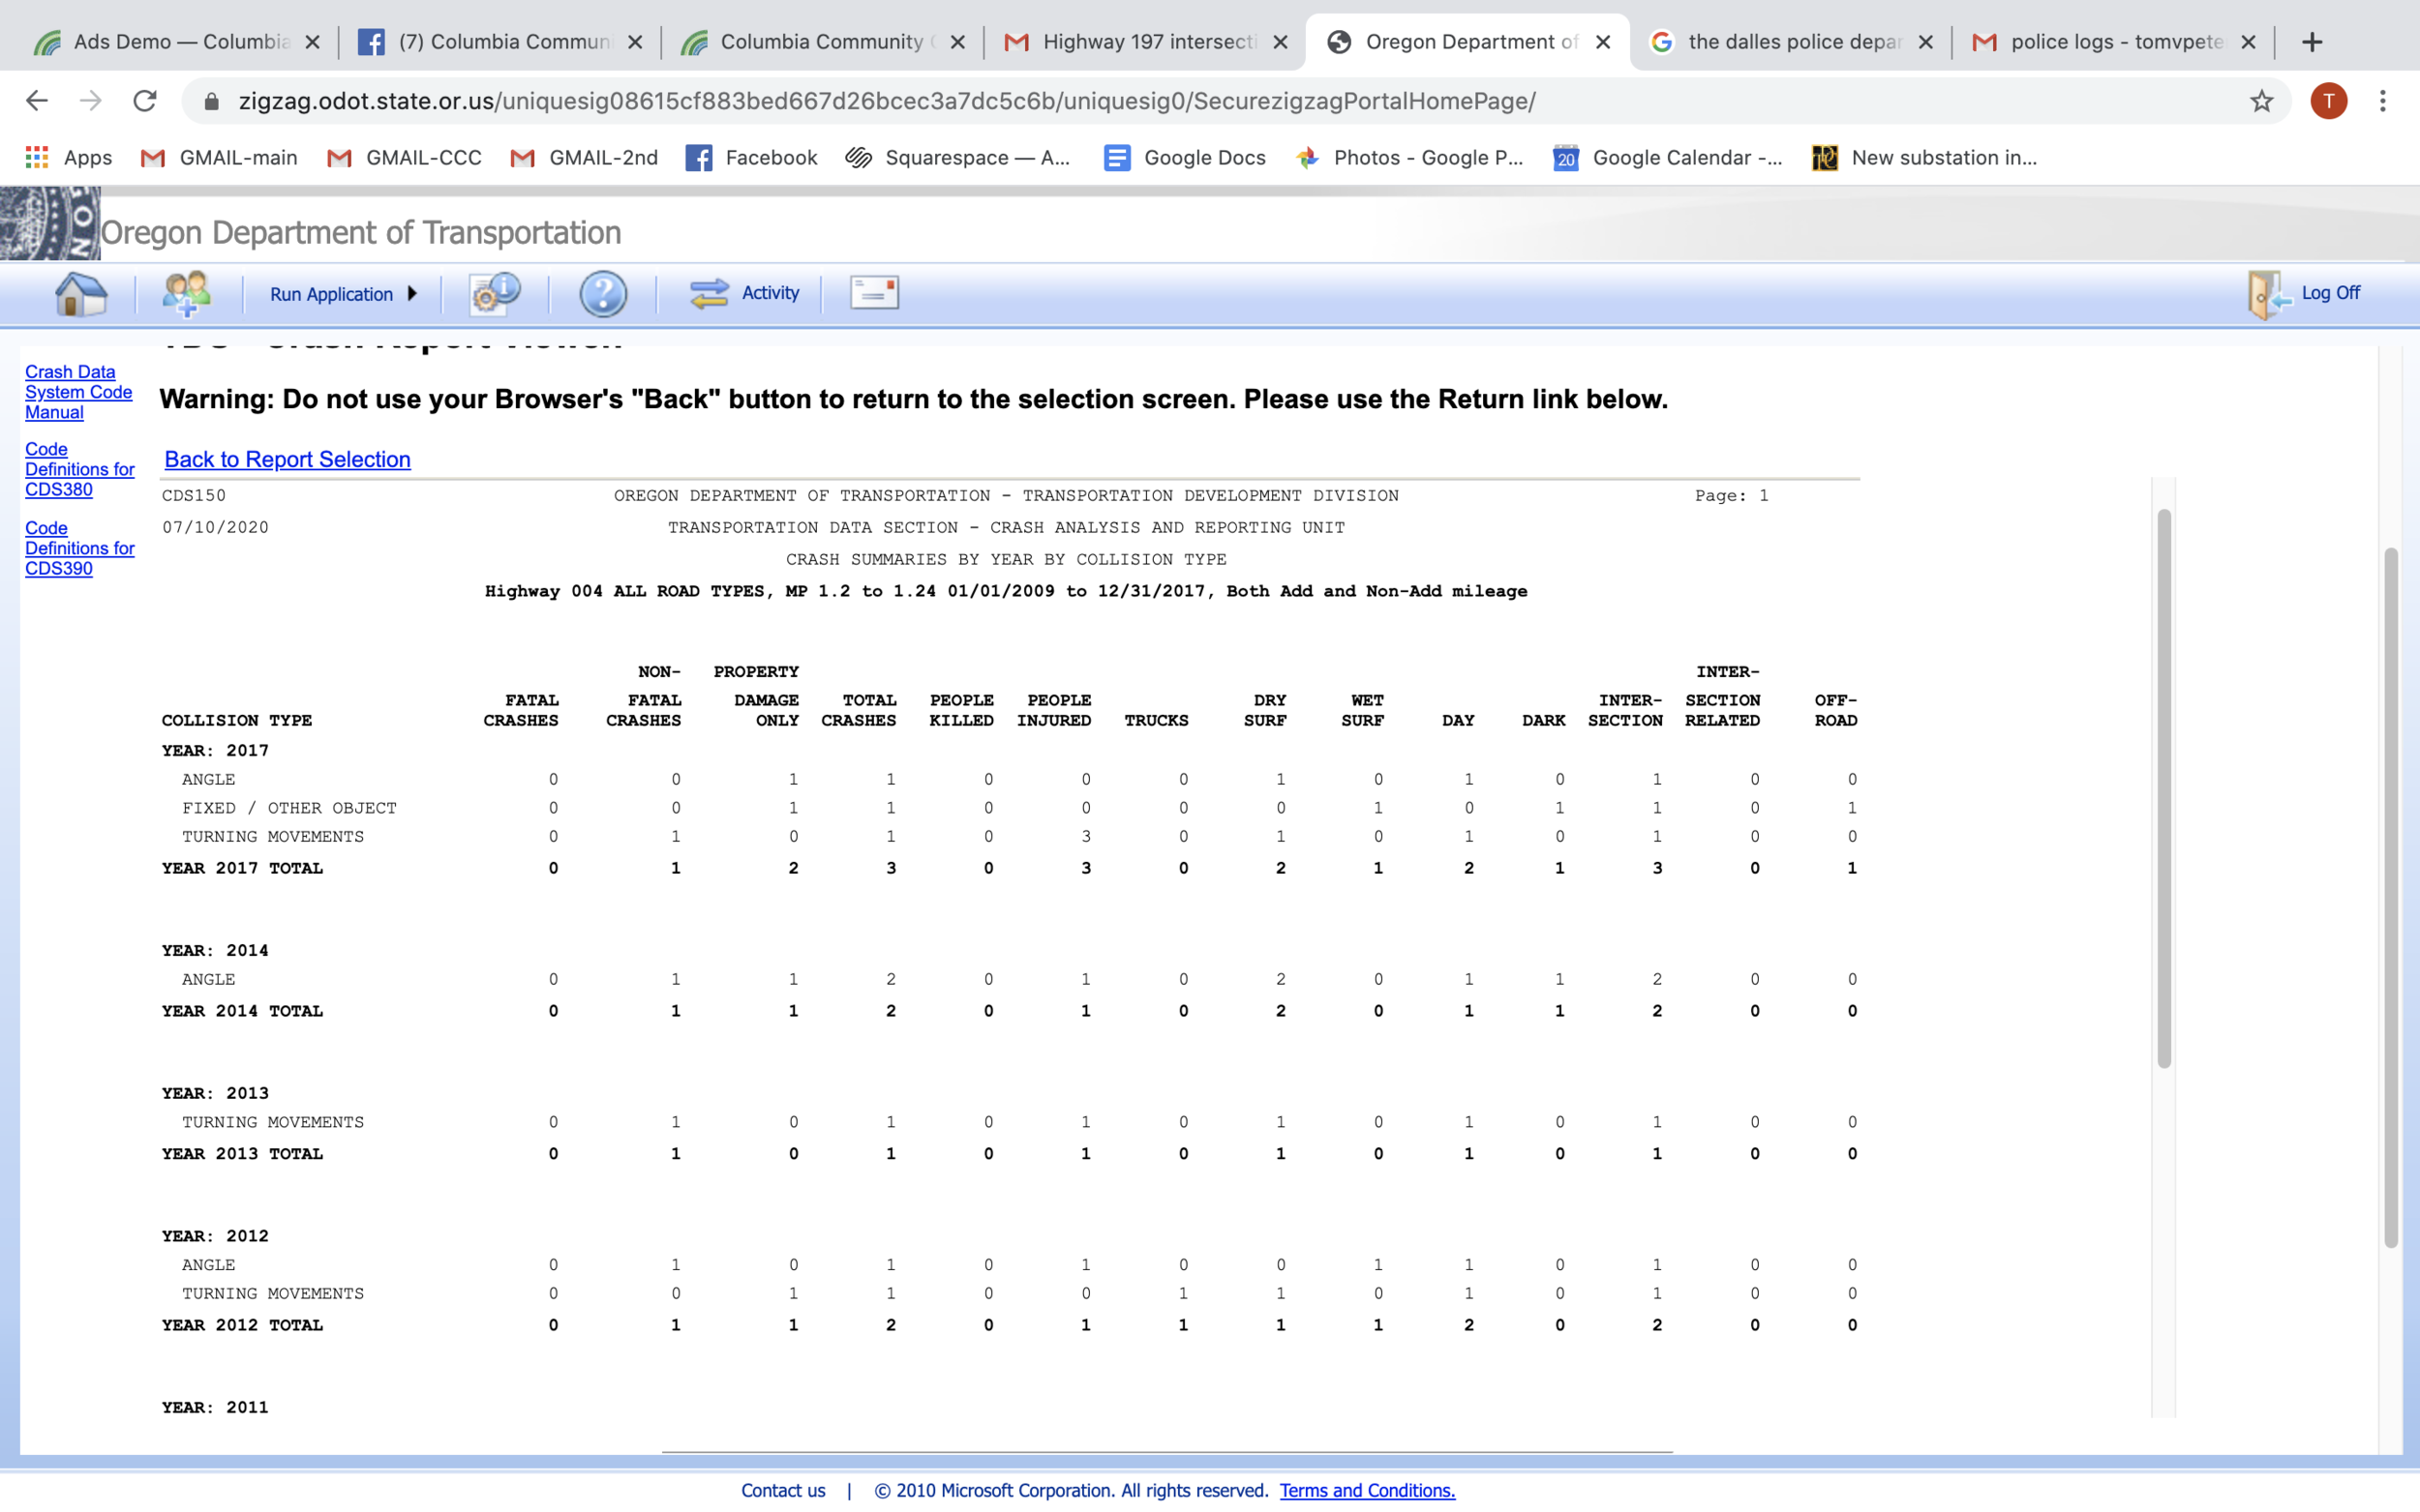Click the Log Off door icon
Viewport: 2420px width, 1512px height.
(x=2268, y=293)
